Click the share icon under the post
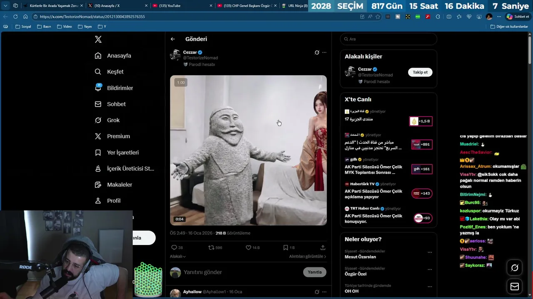 click(323, 248)
